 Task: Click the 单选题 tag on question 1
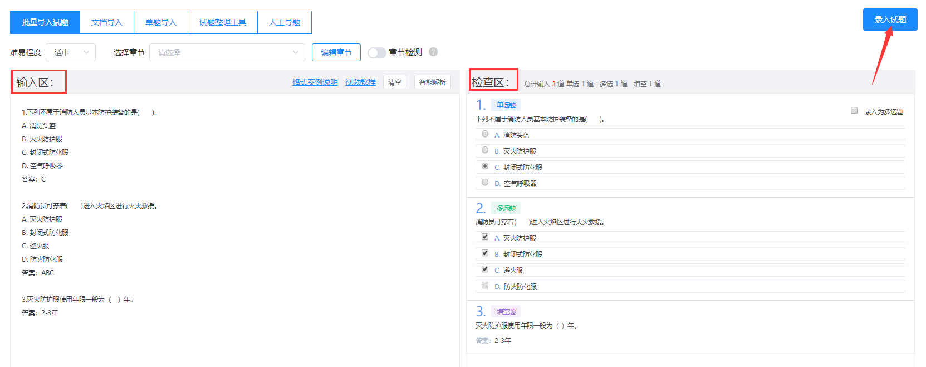tap(506, 105)
